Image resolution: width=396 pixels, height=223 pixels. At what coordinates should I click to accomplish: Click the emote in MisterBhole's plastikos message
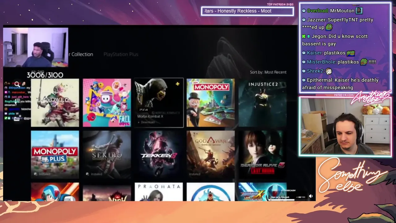(x=364, y=62)
